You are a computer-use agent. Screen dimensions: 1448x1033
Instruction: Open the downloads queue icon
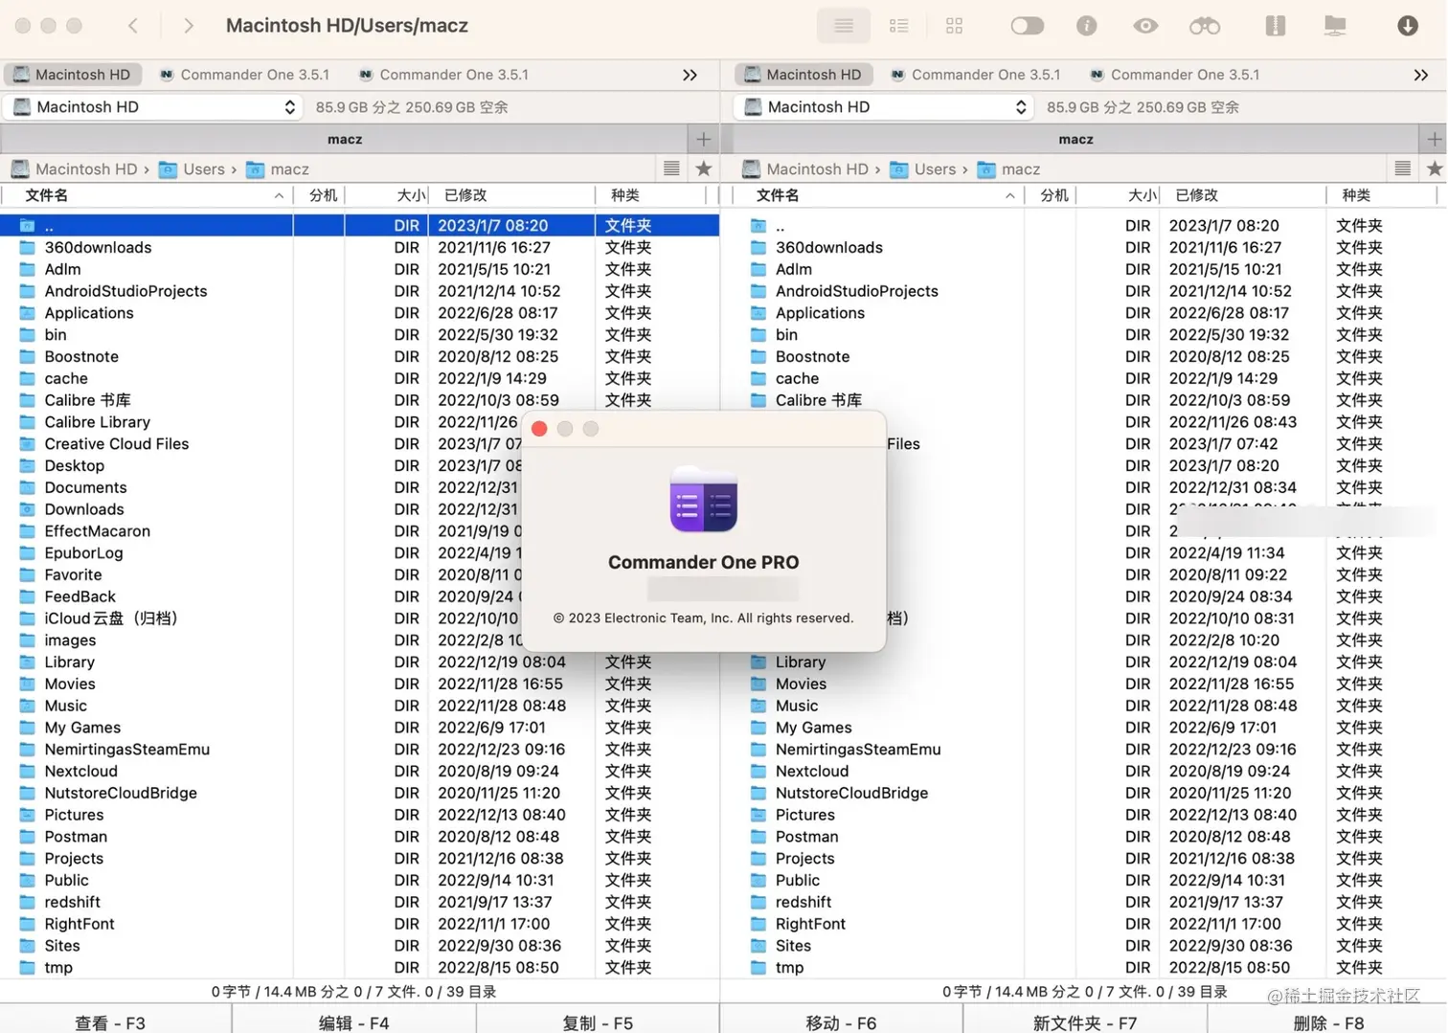tap(1407, 26)
